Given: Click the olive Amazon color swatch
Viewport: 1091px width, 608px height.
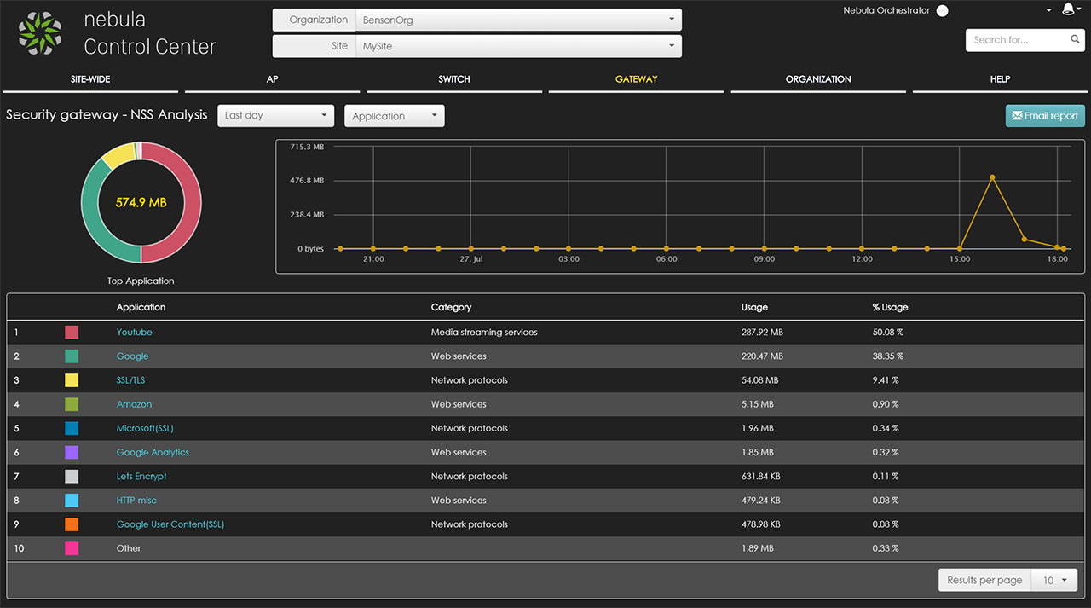Looking at the screenshot, I should 72,404.
